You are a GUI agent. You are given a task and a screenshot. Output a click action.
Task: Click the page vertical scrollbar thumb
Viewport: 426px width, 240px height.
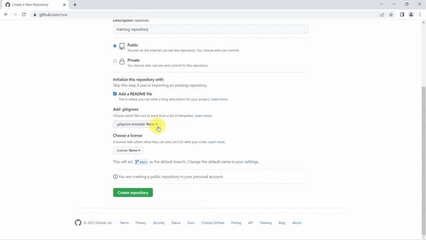pyautogui.click(x=423, y=161)
